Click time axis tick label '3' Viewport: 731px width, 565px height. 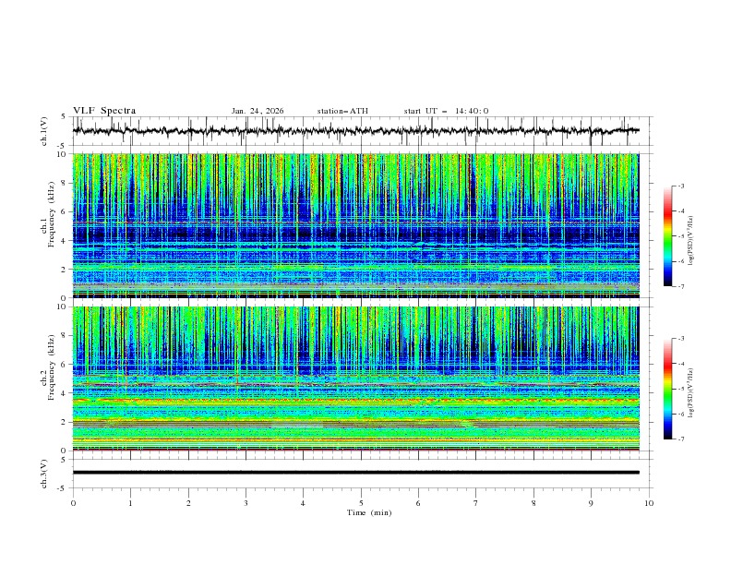[246, 503]
